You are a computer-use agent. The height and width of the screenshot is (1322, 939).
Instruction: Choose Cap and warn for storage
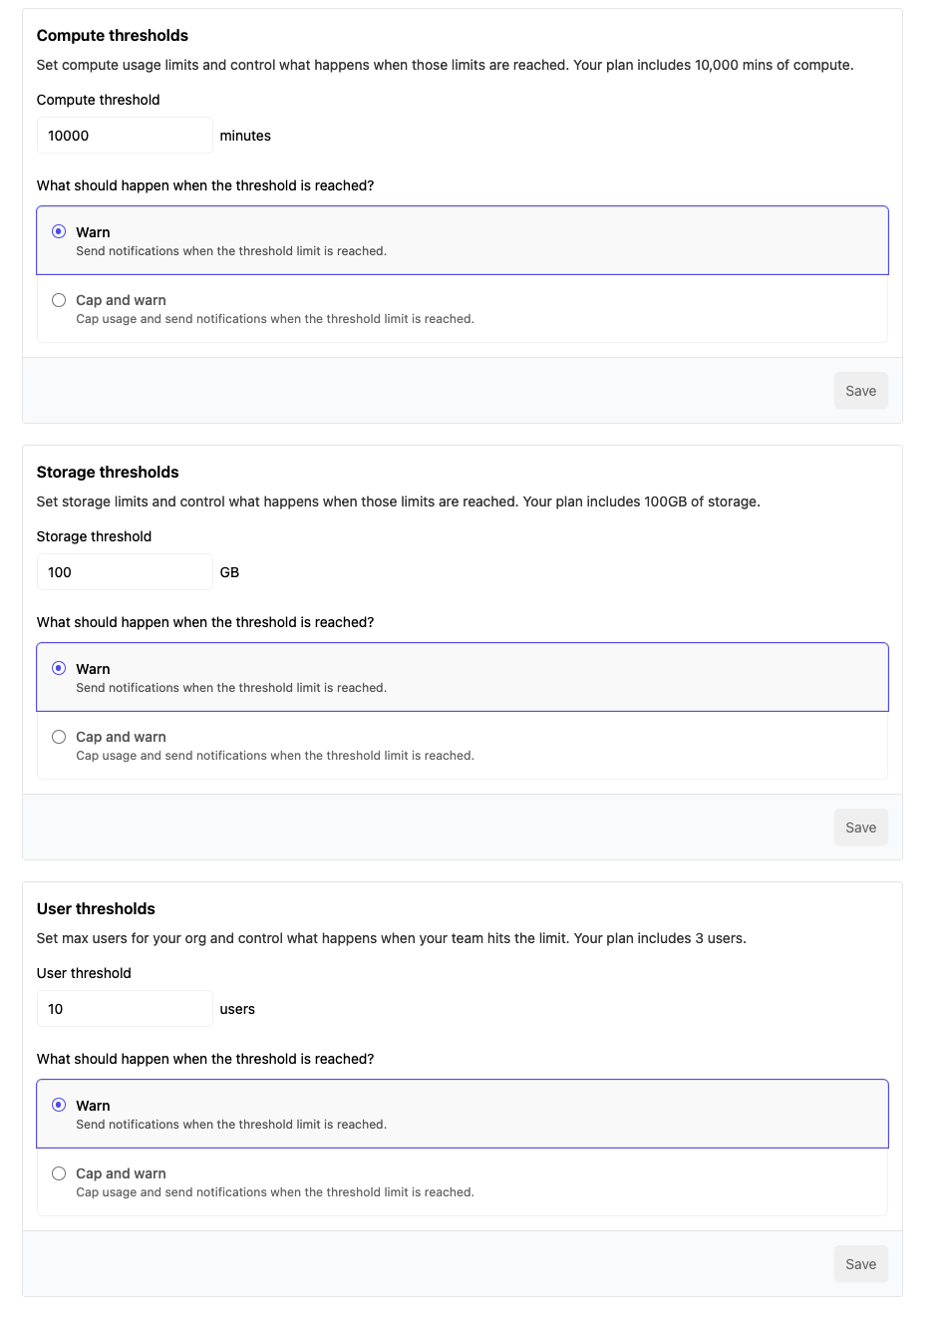pos(59,737)
